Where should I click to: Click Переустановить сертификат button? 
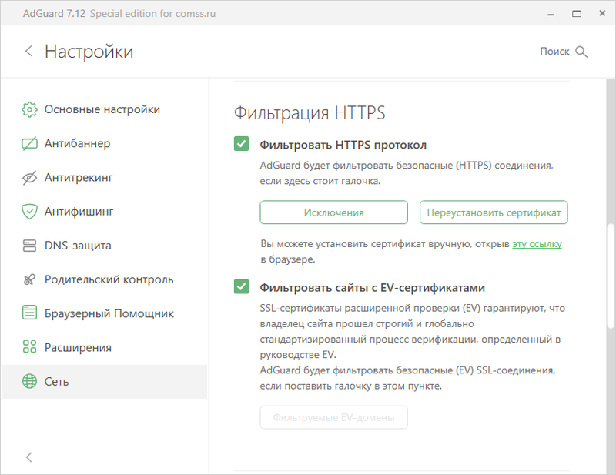[494, 212]
